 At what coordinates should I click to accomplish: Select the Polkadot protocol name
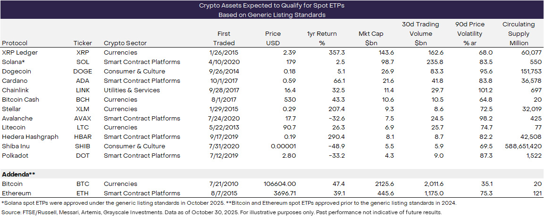(x=16, y=156)
